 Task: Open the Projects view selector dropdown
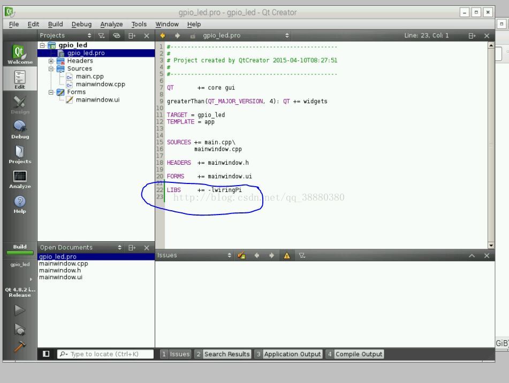66,35
